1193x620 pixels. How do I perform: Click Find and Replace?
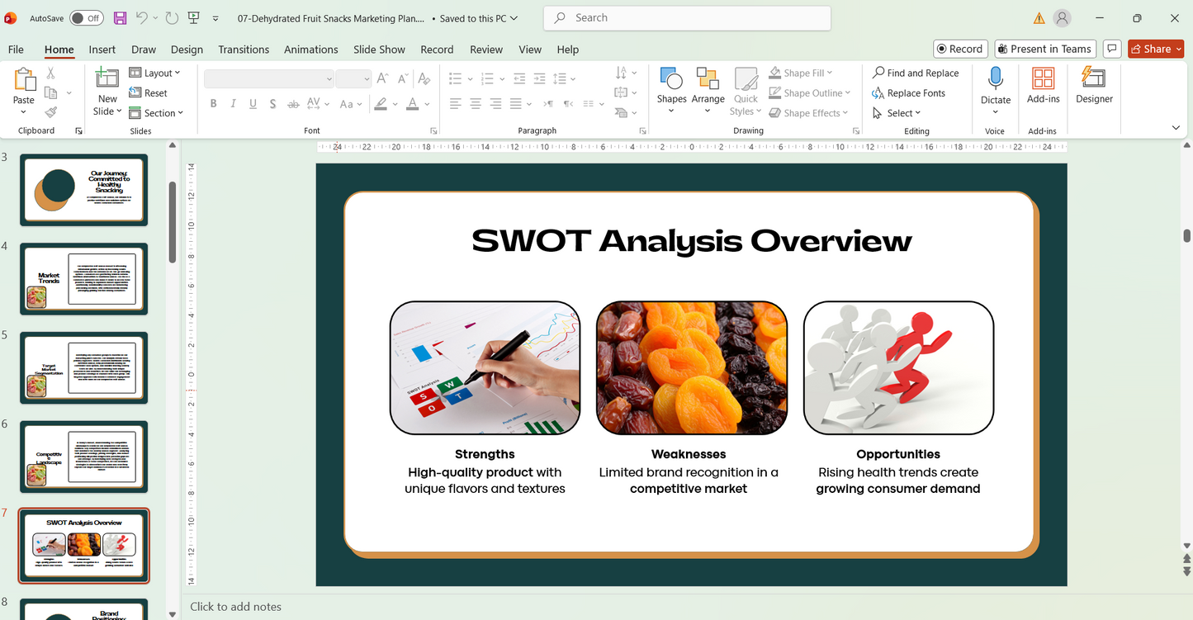(x=916, y=73)
